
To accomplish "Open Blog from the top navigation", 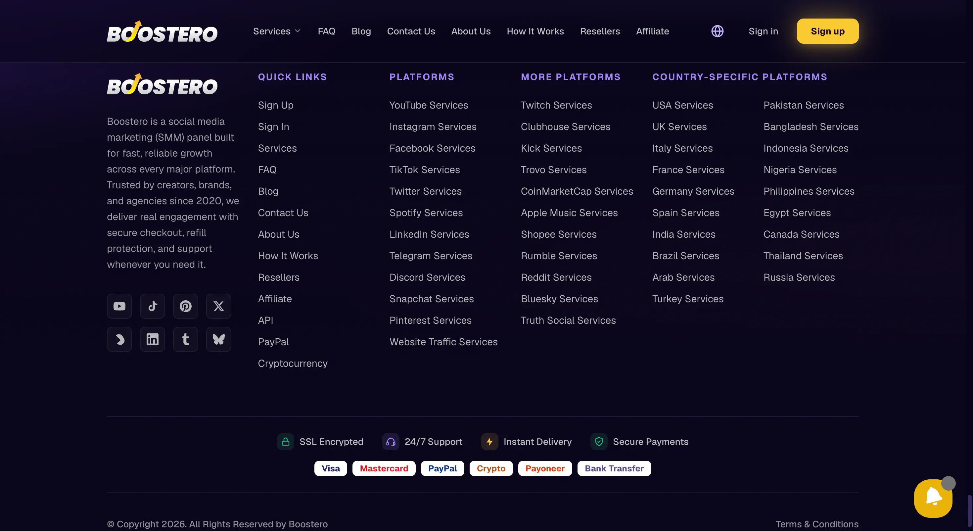I will (361, 31).
